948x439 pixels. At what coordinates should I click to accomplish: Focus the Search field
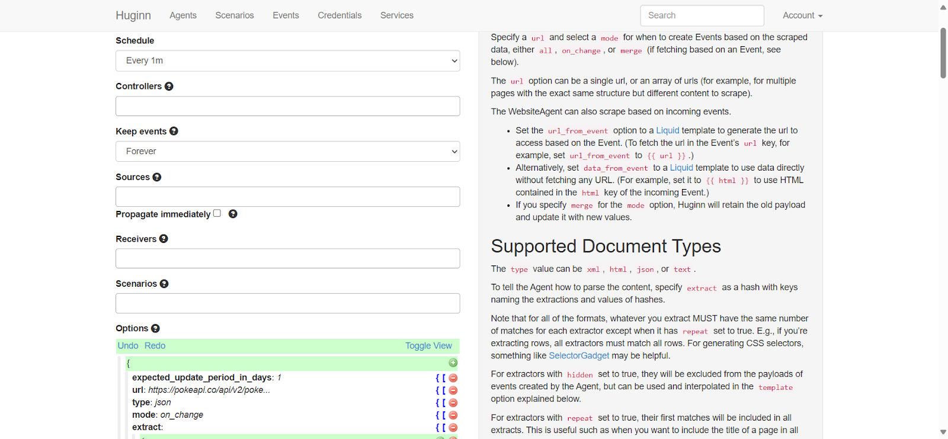(702, 15)
